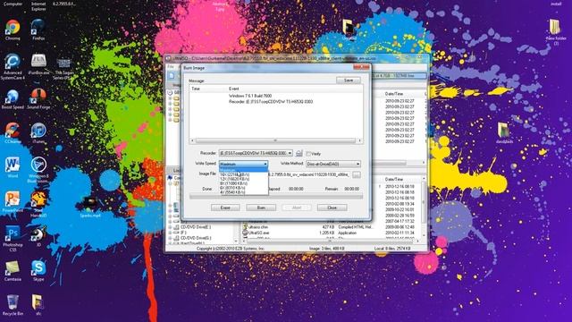This screenshot has width=572, height=322.
Task: Click the burn progress bar
Action: click(x=276, y=197)
